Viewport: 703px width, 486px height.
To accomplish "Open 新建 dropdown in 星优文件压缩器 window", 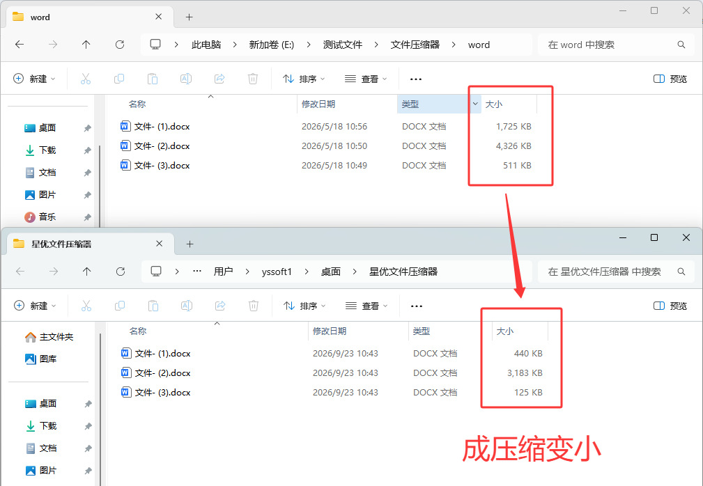I will pyautogui.click(x=36, y=306).
